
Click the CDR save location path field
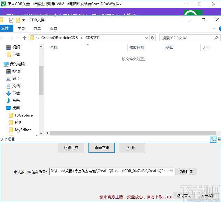click(112, 171)
